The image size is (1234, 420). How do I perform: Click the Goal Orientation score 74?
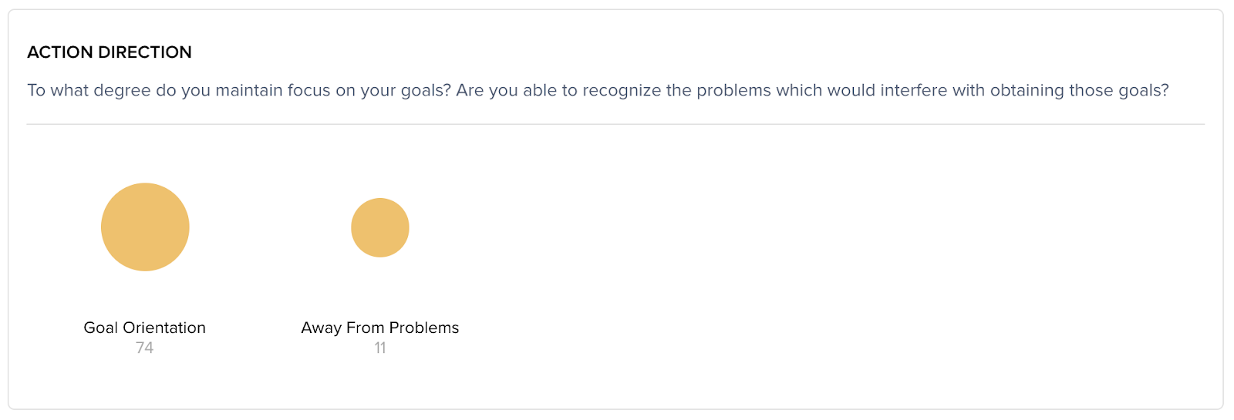coord(144,348)
